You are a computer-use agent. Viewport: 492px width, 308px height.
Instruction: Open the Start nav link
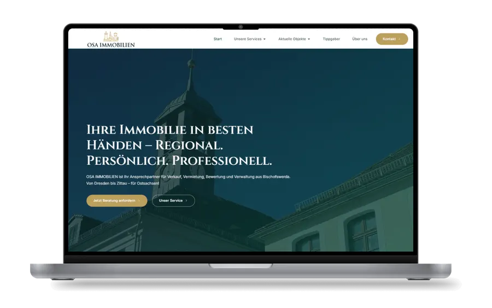pyautogui.click(x=218, y=39)
